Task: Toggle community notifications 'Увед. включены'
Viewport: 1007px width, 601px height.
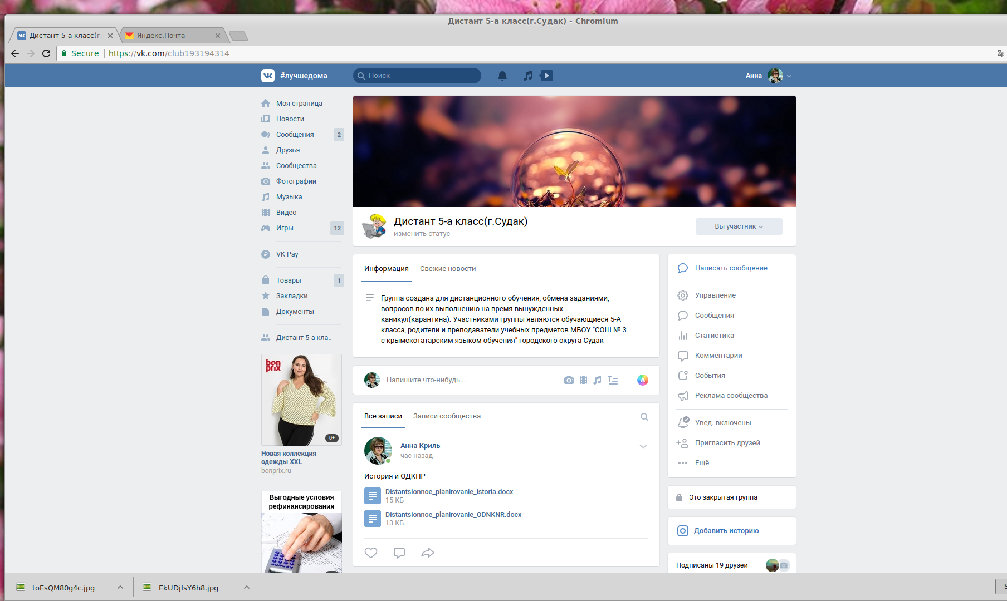Action: pos(722,423)
